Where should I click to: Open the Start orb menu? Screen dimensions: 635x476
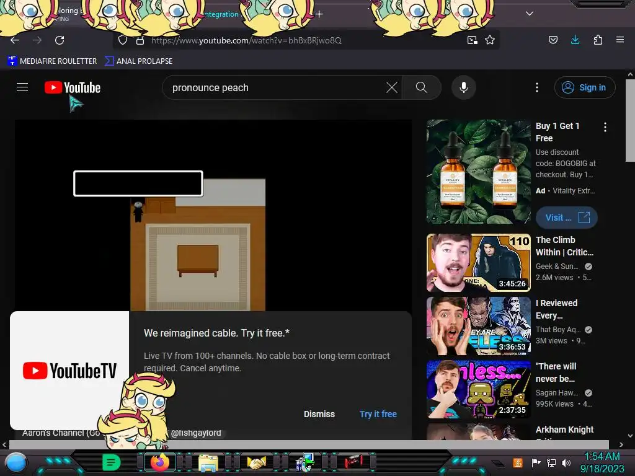point(16,462)
